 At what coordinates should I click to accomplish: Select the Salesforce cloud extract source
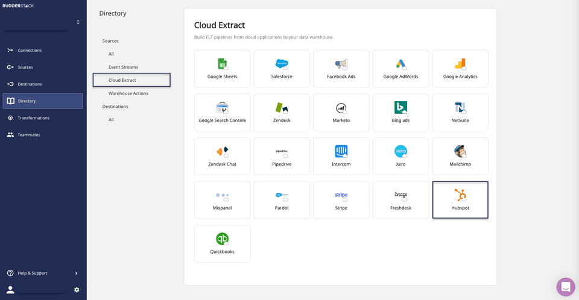[x=282, y=69]
